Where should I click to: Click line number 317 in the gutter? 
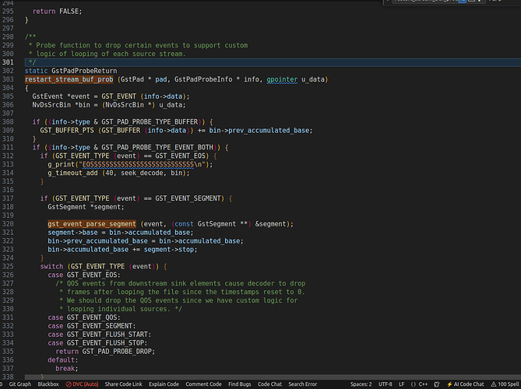coord(8,198)
